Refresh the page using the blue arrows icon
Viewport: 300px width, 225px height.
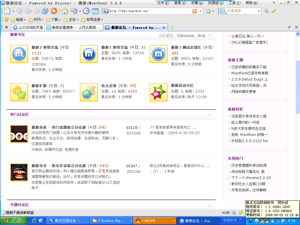pos(45,11)
